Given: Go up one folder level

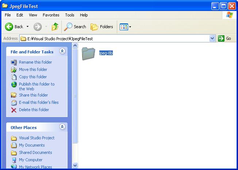Looking at the screenshot, I should pos(55,27).
